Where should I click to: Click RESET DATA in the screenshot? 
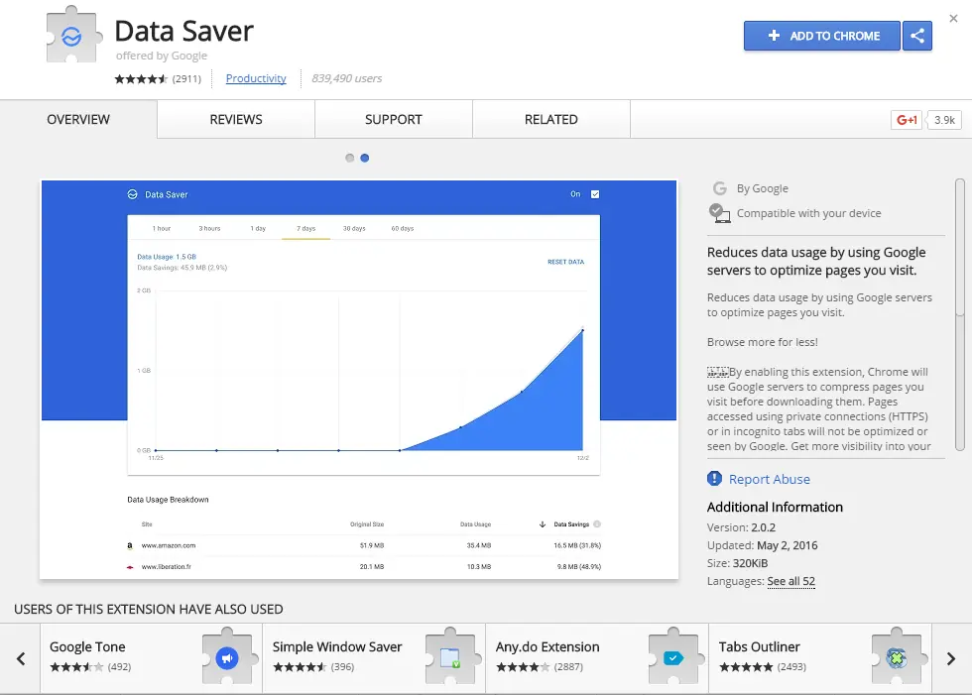pyautogui.click(x=565, y=262)
